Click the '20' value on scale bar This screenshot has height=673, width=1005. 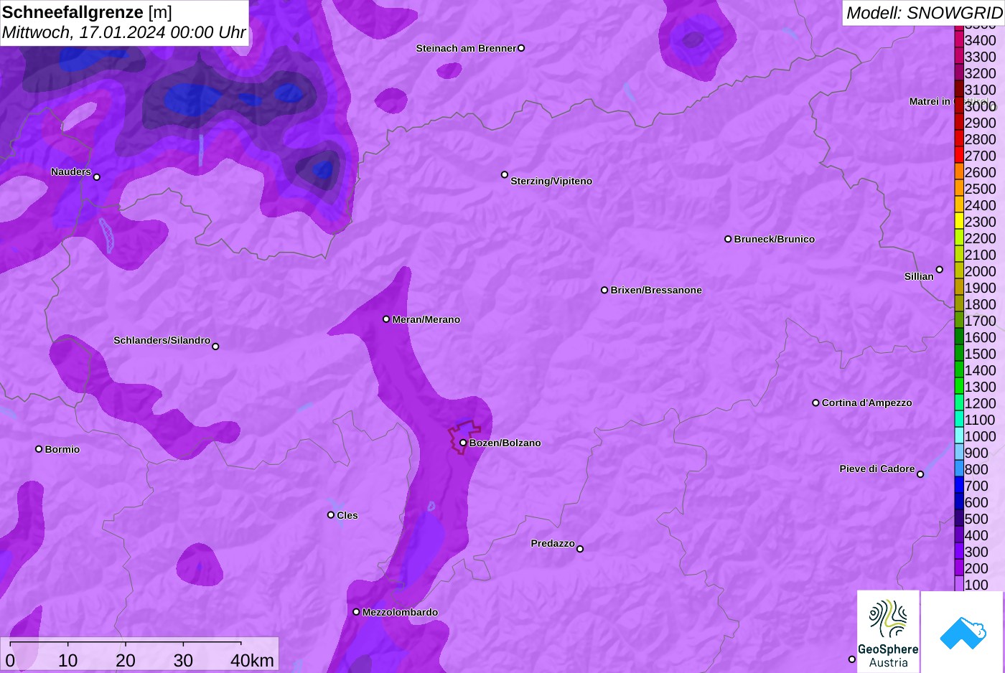(126, 660)
